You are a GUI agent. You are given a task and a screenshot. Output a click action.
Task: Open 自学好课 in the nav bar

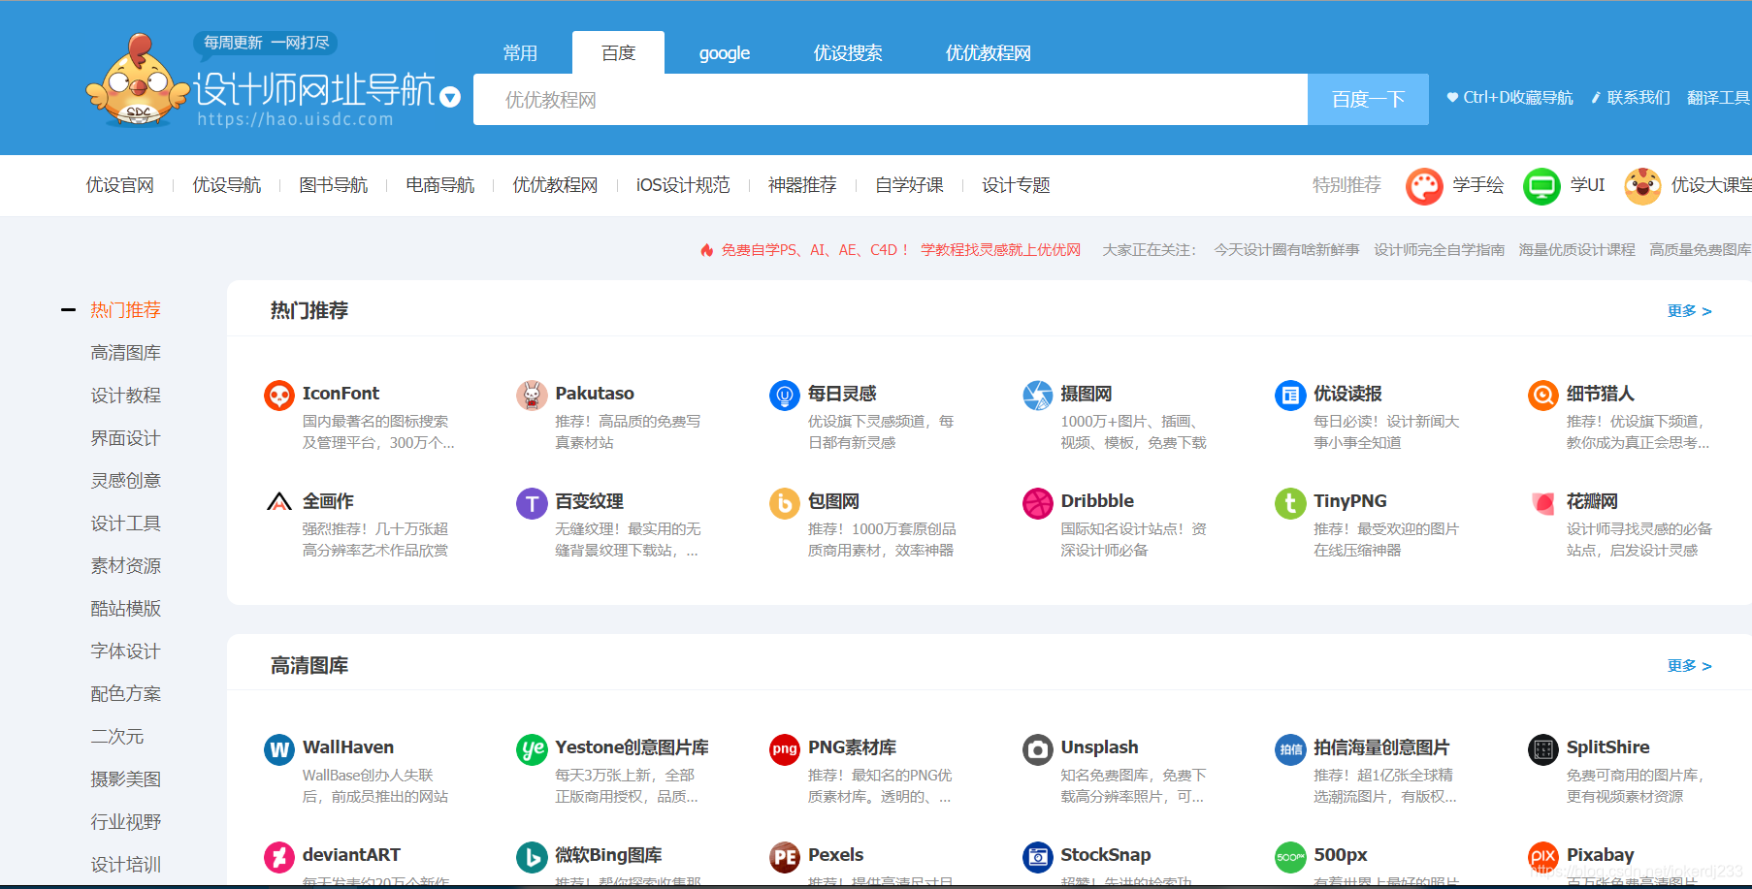point(909,185)
